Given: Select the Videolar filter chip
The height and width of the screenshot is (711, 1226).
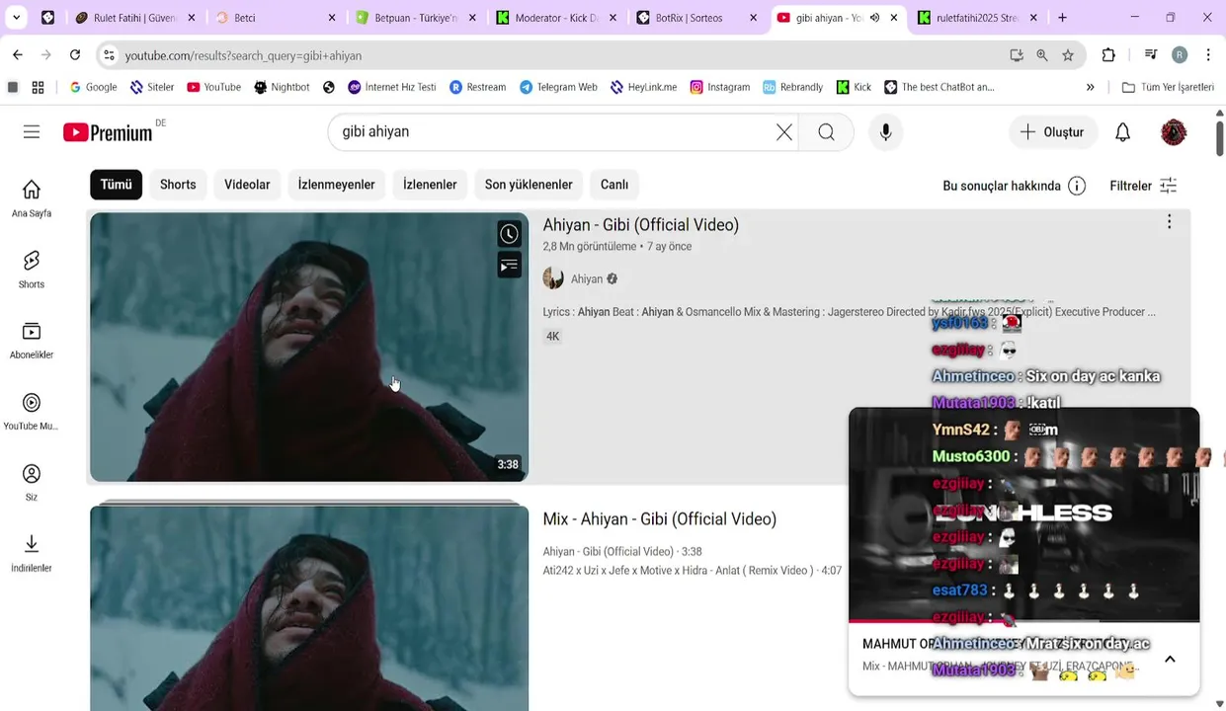Looking at the screenshot, I should 247,185.
